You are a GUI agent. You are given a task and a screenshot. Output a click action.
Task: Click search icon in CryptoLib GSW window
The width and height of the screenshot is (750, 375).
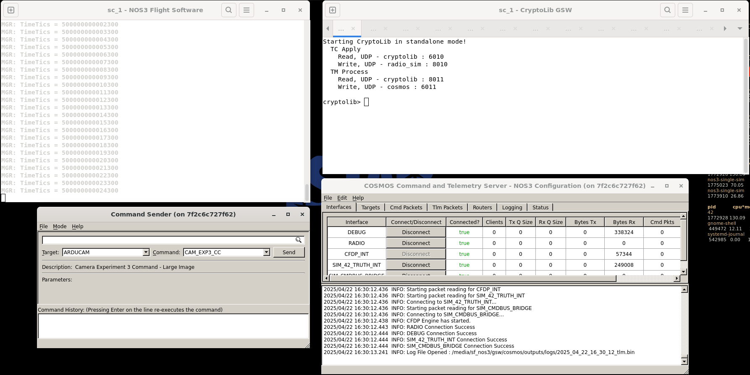click(x=668, y=10)
